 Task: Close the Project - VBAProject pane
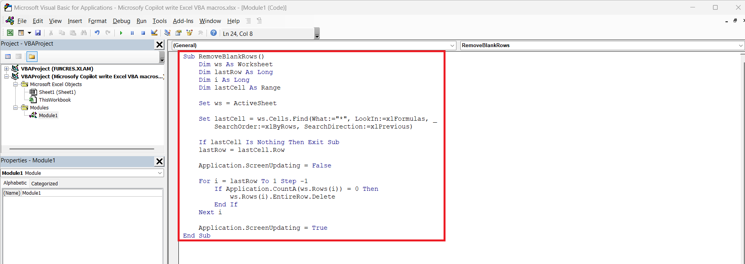tap(159, 44)
